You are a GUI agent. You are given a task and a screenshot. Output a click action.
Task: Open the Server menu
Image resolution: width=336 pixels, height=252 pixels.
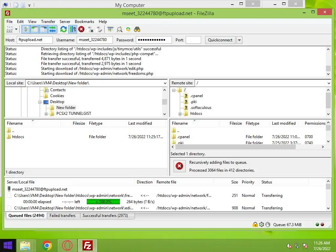[65, 22]
